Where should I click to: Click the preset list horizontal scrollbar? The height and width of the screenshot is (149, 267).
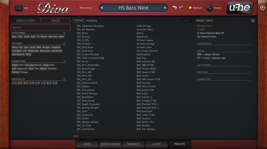tap(76, 136)
